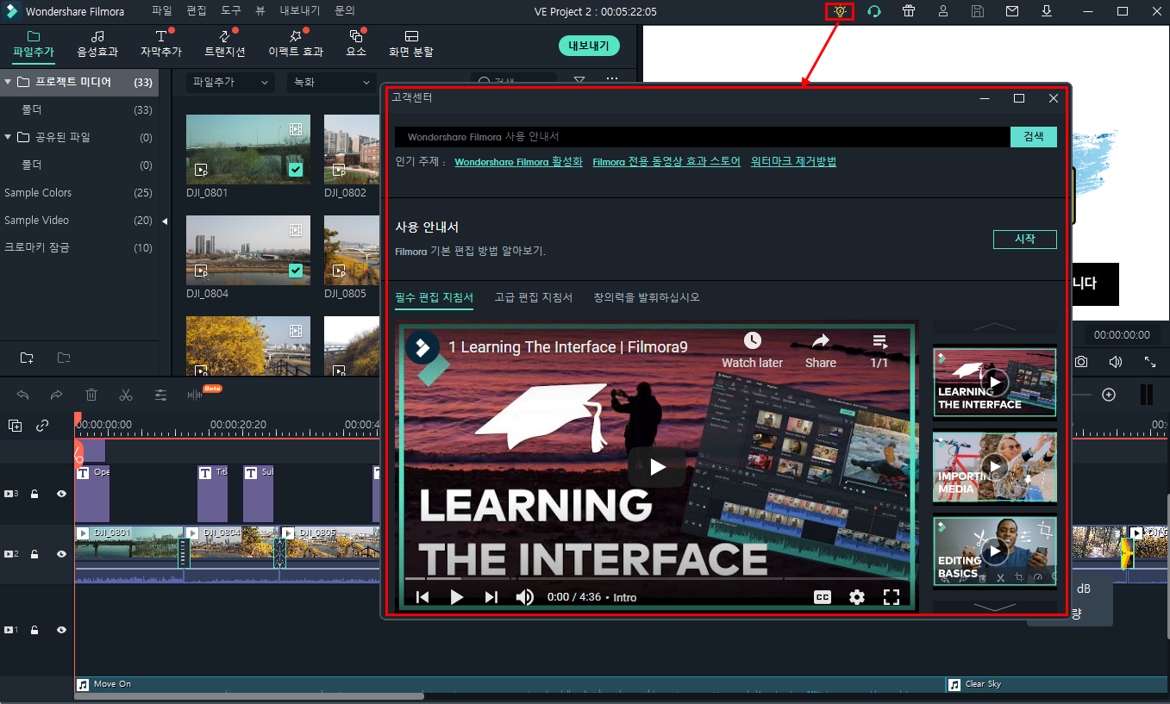
Task: Click the undo arrow in timeline toolbar
Action: (23, 395)
